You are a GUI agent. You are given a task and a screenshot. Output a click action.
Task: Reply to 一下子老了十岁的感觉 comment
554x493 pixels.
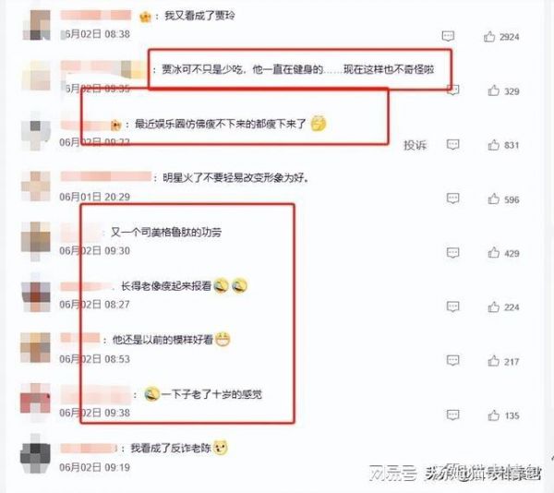[x=453, y=415]
